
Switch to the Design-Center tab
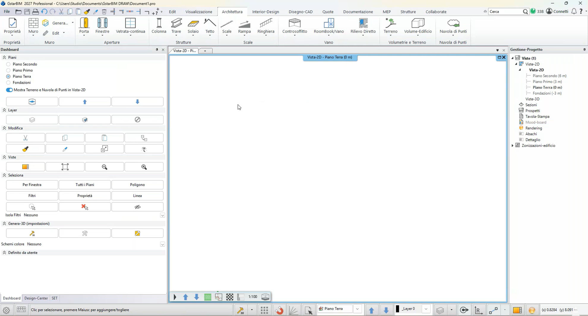pos(36,298)
